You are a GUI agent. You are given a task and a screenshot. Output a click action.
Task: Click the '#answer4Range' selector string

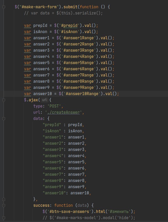coord(79,57)
